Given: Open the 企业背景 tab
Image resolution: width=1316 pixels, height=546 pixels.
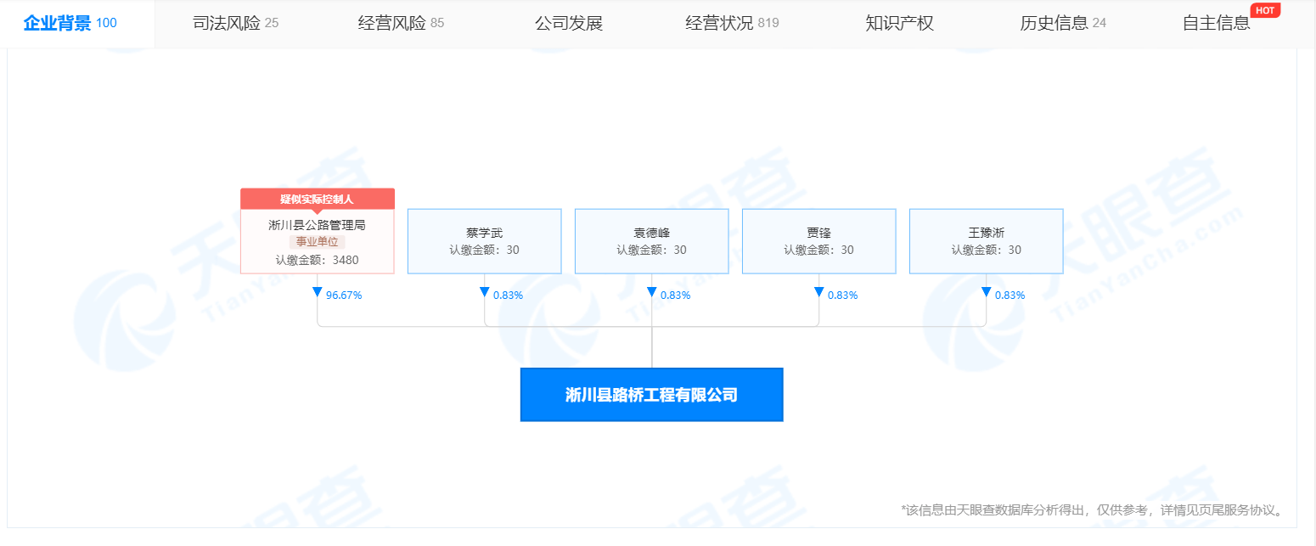Looking at the screenshot, I should click(70, 23).
